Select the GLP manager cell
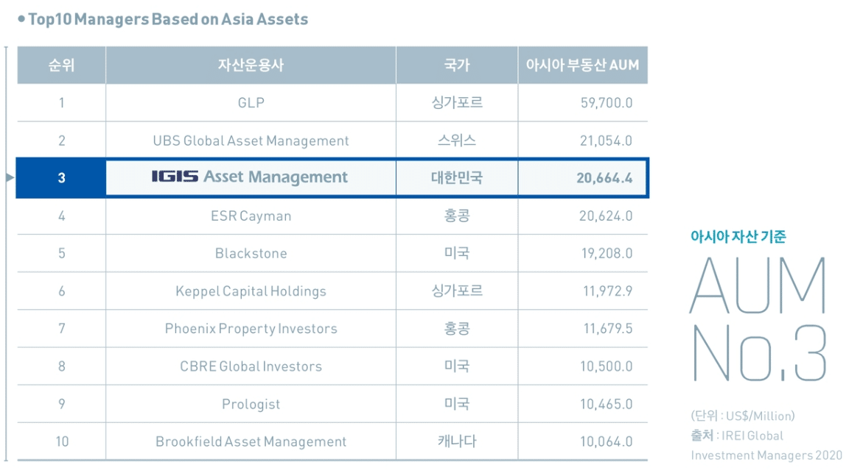This screenshot has width=863, height=476. click(251, 103)
